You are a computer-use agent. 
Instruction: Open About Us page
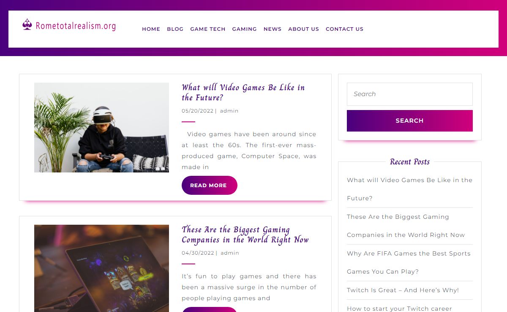tap(303, 29)
